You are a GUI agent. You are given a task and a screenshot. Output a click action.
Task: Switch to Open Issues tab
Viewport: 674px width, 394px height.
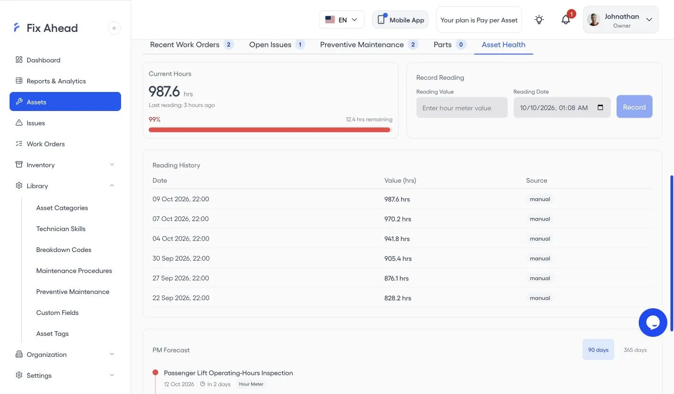pyautogui.click(x=277, y=45)
